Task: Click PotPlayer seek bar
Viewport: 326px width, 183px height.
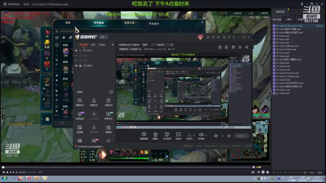Action: pos(127,167)
